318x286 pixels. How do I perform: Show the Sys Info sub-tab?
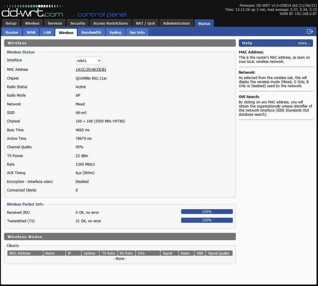137,32
